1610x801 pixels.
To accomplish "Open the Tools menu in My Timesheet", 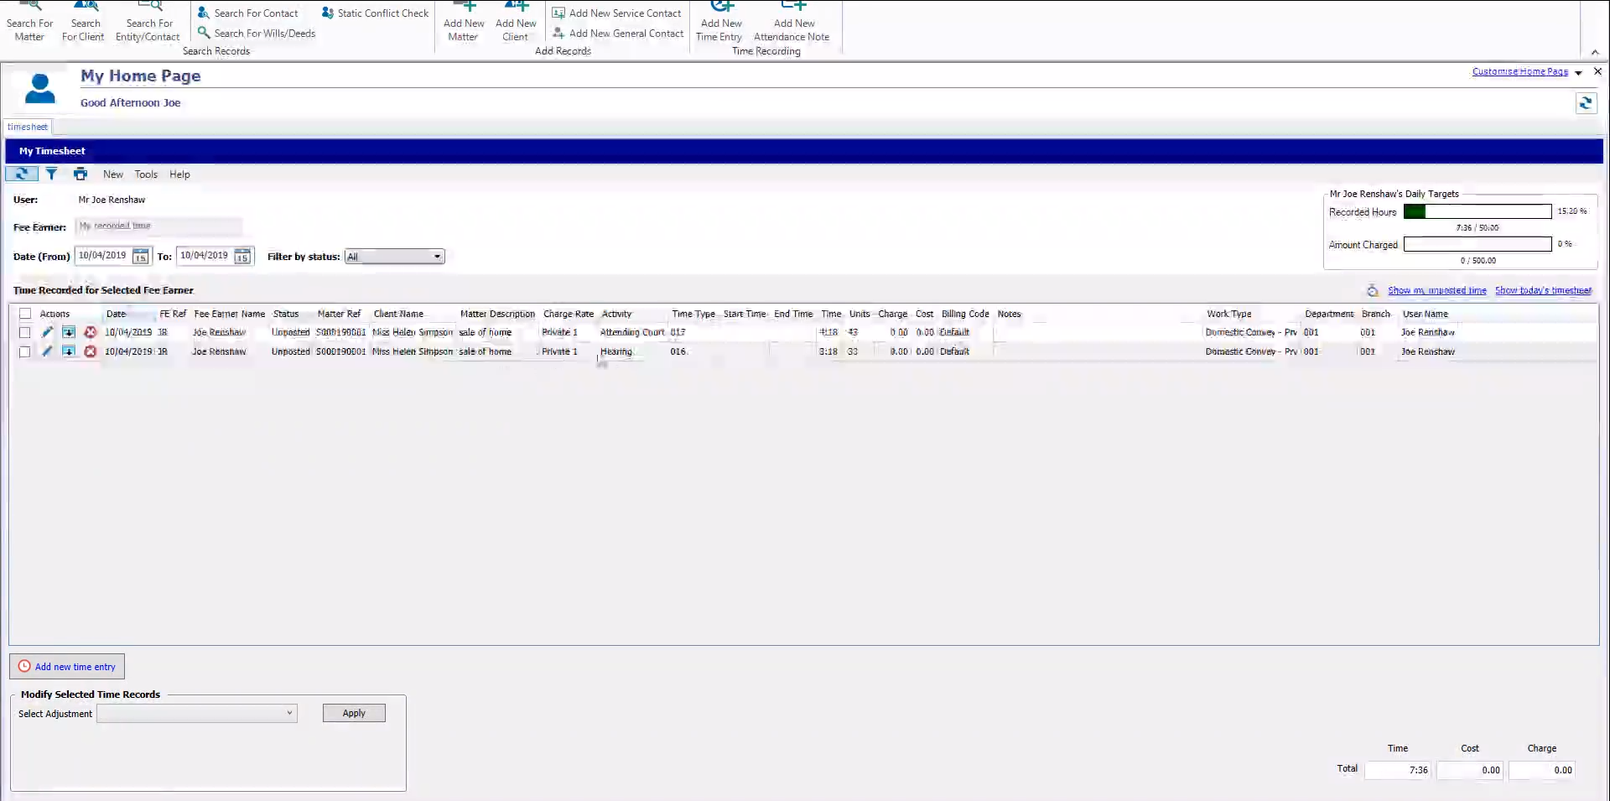I will click(146, 174).
